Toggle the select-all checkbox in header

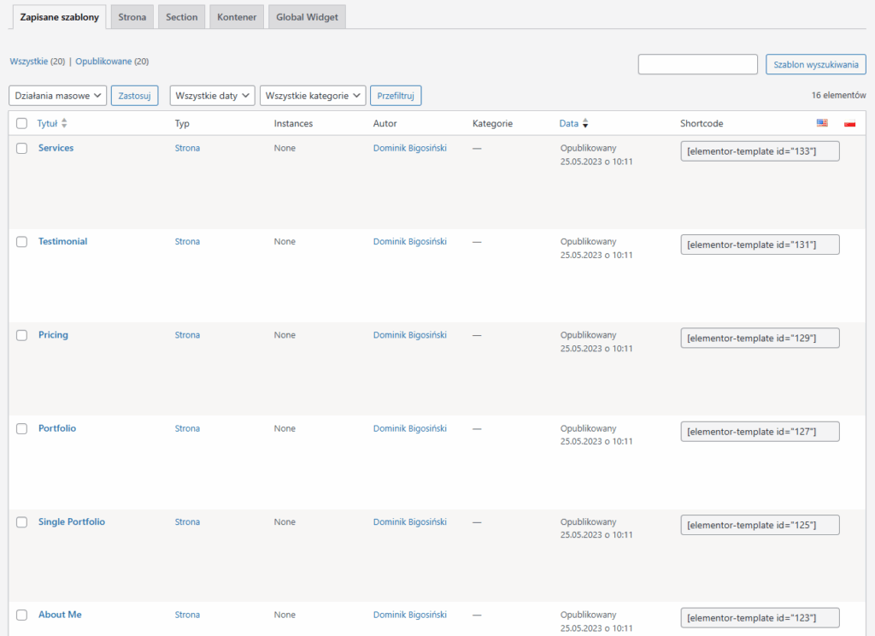coord(22,124)
